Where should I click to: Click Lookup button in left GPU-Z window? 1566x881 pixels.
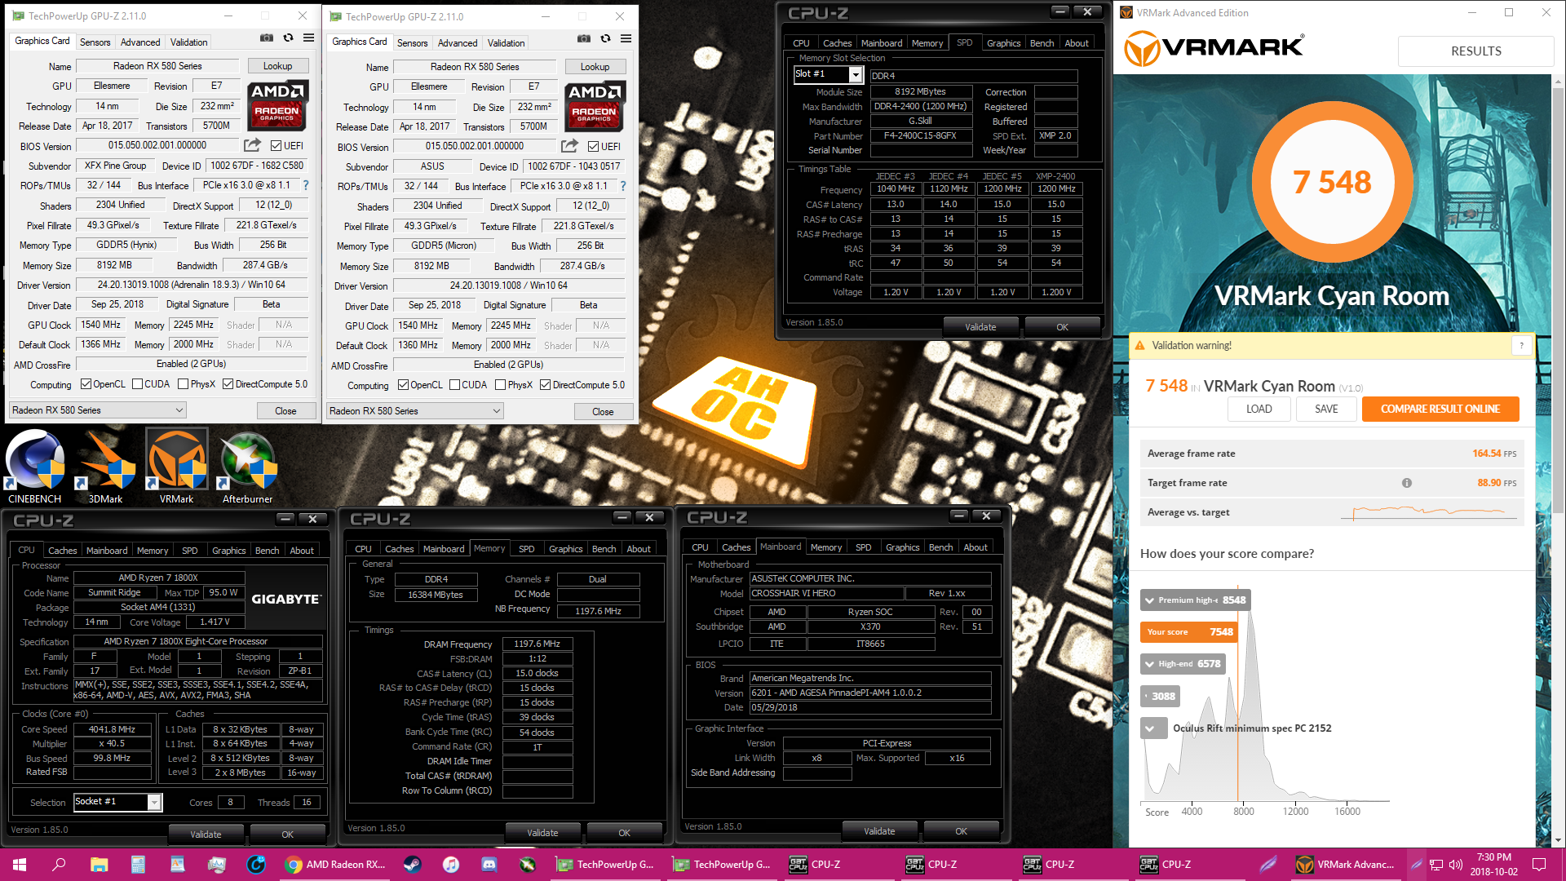[x=277, y=66]
